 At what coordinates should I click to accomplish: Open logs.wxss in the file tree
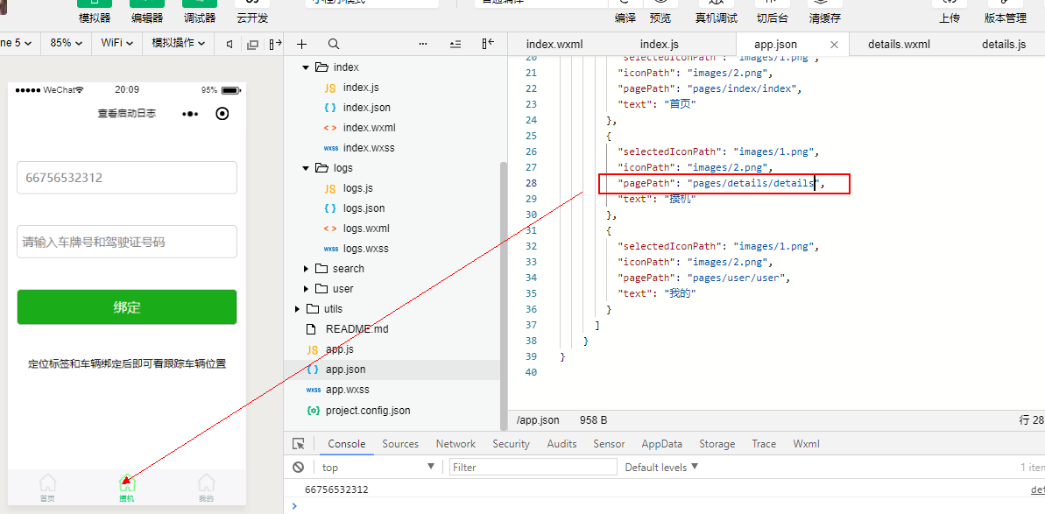pyautogui.click(x=366, y=249)
